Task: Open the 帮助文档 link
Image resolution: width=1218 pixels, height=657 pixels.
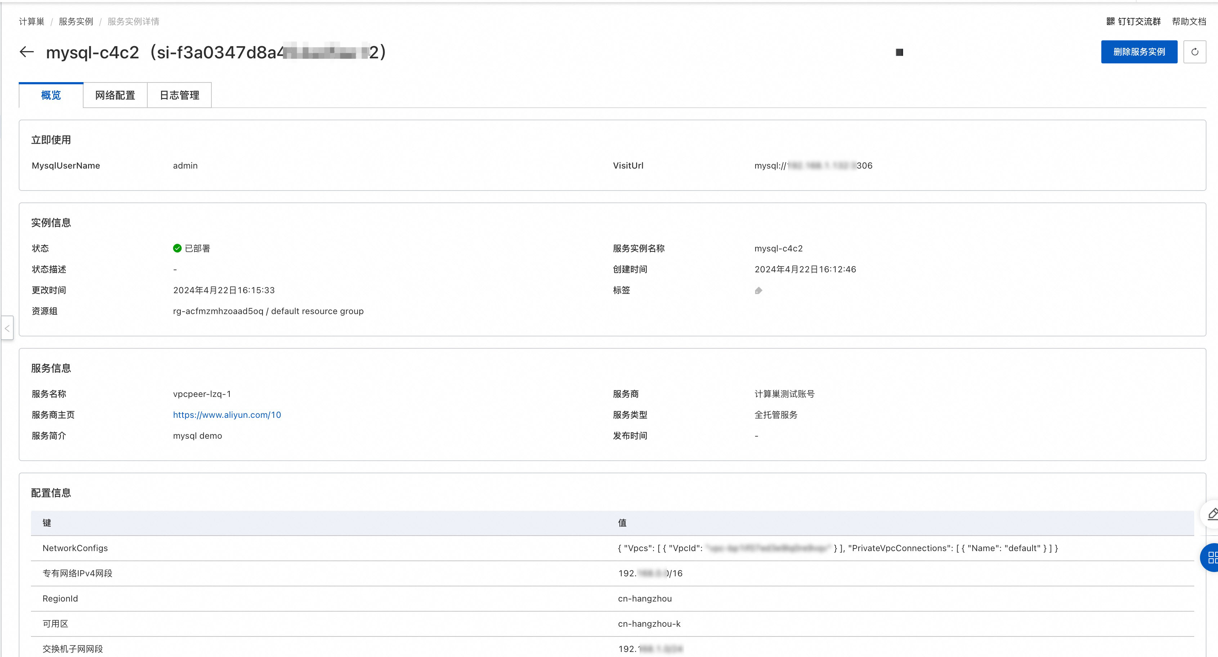Action: (x=1189, y=21)
